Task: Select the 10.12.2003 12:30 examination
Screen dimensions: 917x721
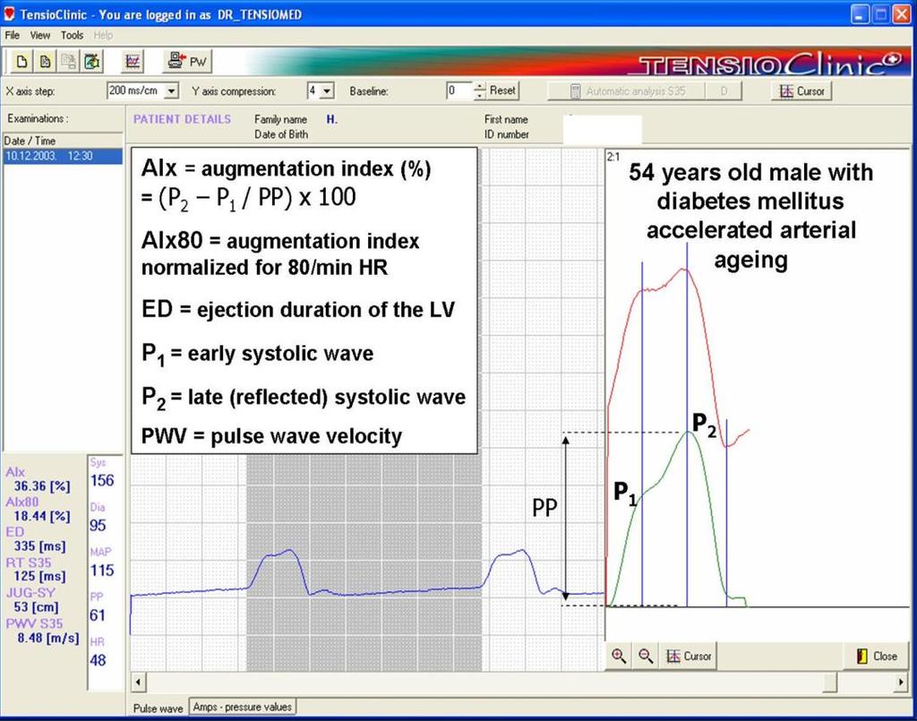Action: tap(63, 156)
